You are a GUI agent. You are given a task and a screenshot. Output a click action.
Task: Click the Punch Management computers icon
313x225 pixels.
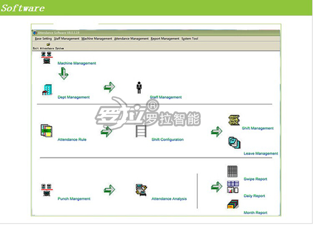pos(46,190)
